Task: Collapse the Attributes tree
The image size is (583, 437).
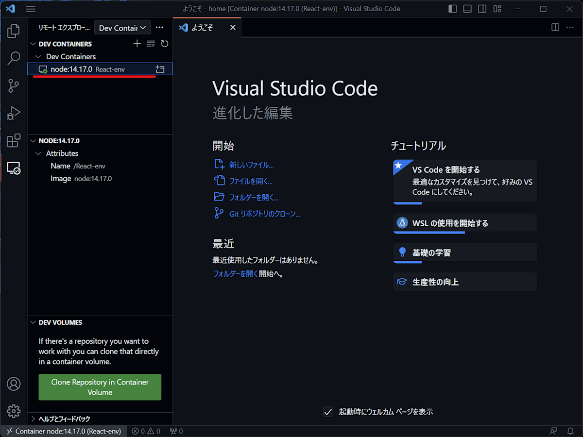Action: [x=37, y=153]
